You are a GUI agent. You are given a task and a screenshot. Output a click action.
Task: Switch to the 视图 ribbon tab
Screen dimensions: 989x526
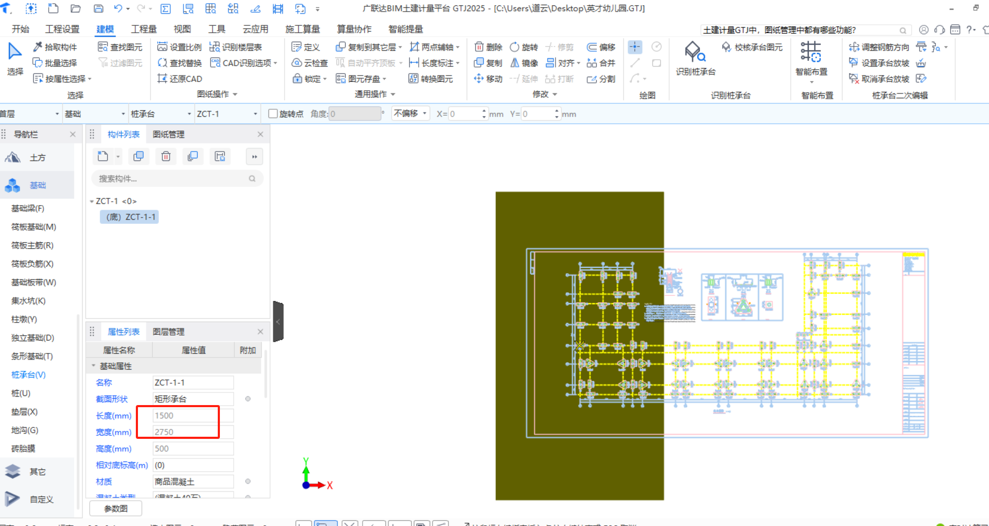182,29
